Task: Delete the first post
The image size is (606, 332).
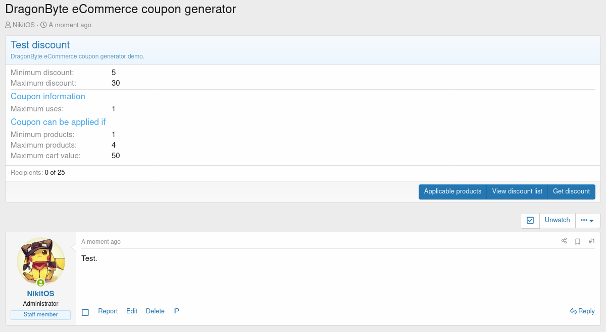Action: (x=155, y=311)
